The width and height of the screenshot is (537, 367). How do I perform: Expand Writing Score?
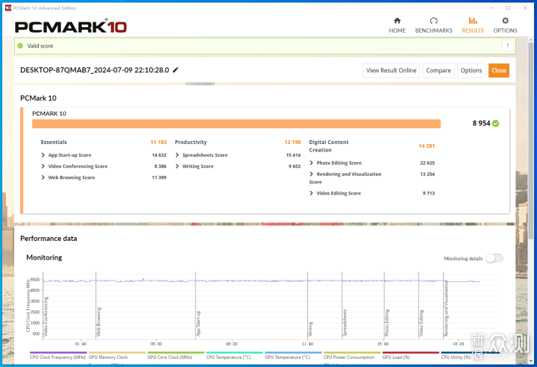tap(178, 166)
